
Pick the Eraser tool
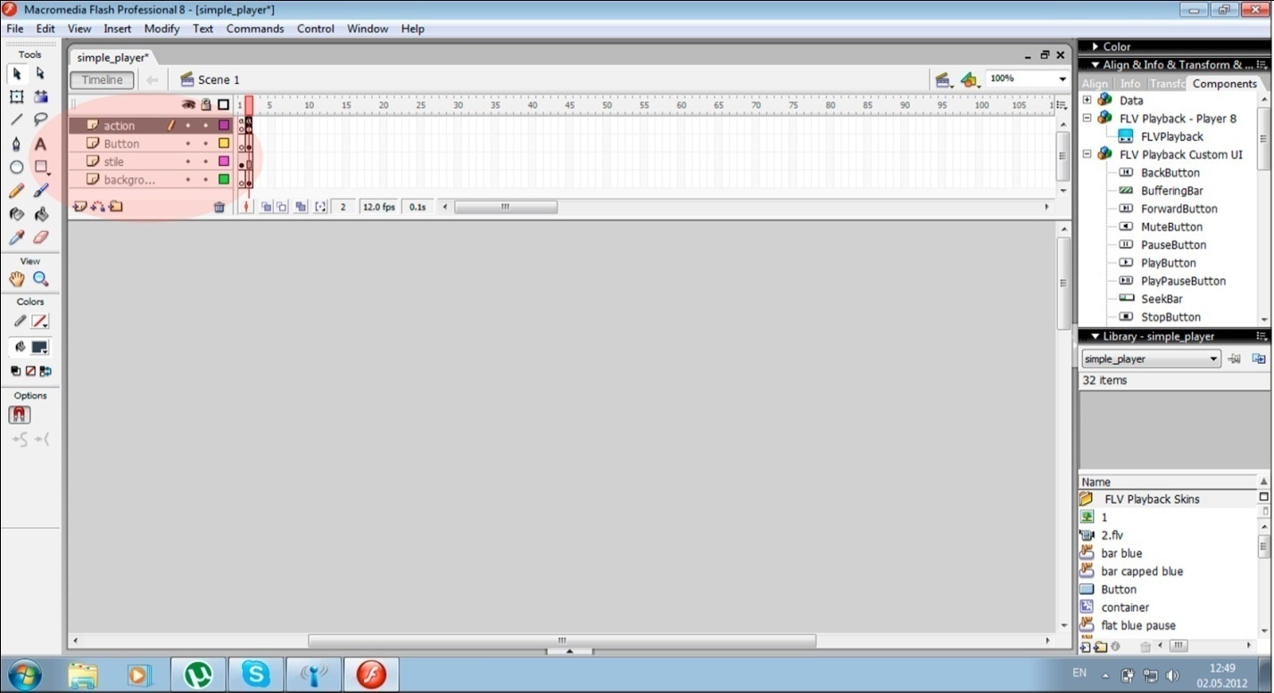[40, 237]
